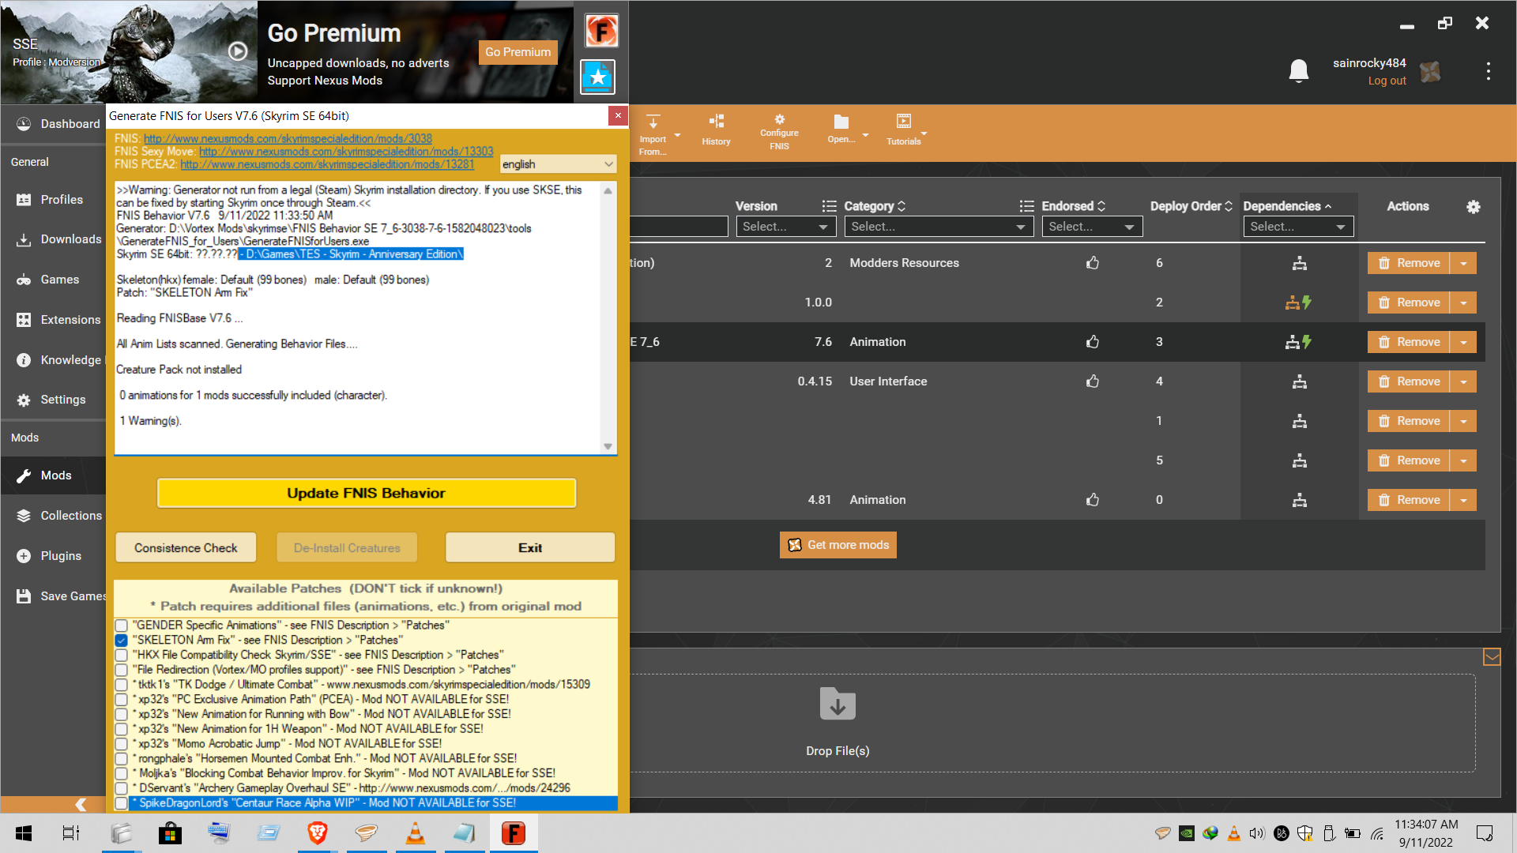Tick DServant's Archery Gameplay Overhaul checkbox

point(122,788)
